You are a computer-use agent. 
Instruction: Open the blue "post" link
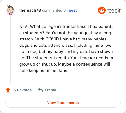[73, 10]
